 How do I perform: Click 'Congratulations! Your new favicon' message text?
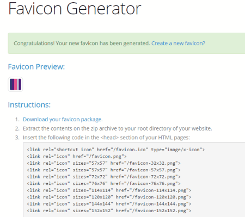(82, 44)
